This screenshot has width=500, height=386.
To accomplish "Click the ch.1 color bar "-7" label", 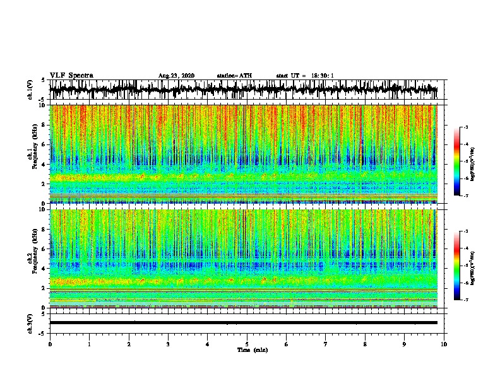I will click(x=465, y=196).
